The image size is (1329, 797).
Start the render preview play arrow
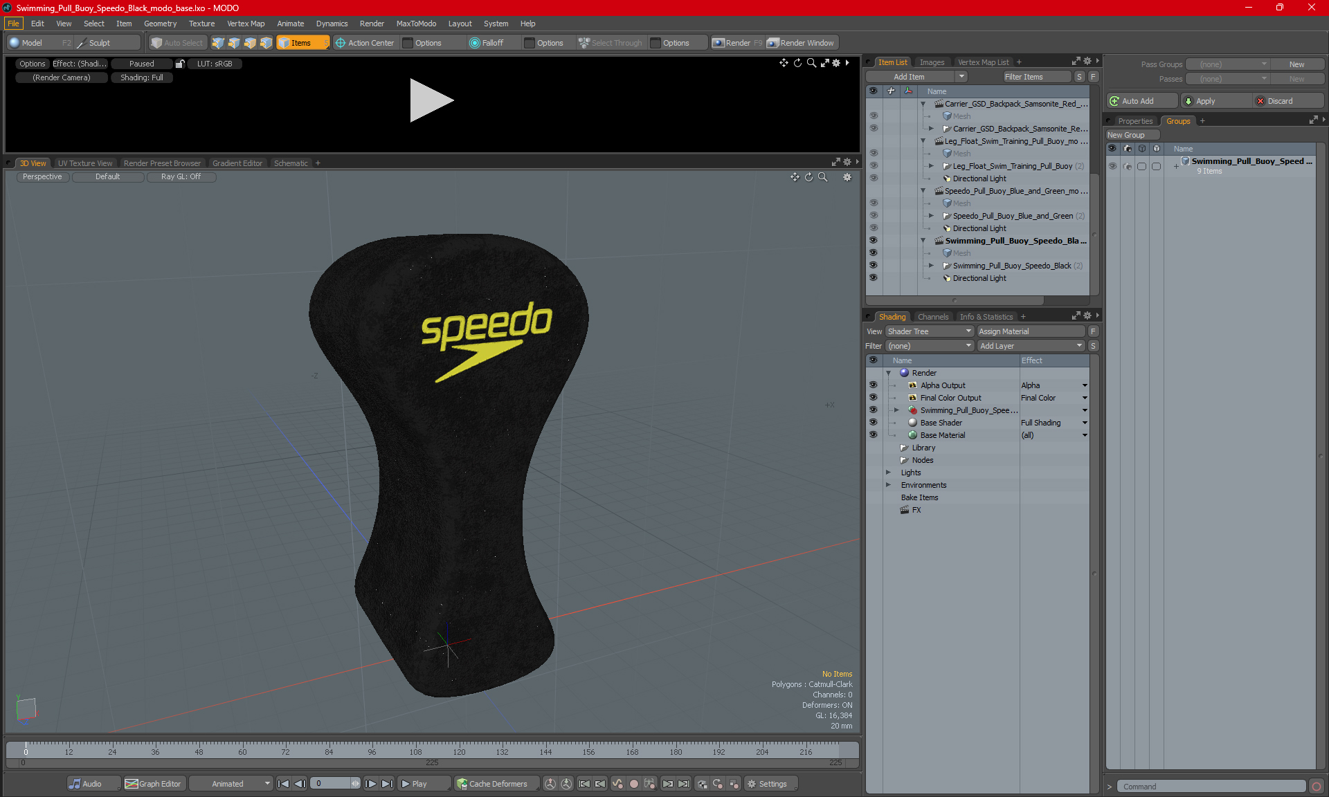431,100
